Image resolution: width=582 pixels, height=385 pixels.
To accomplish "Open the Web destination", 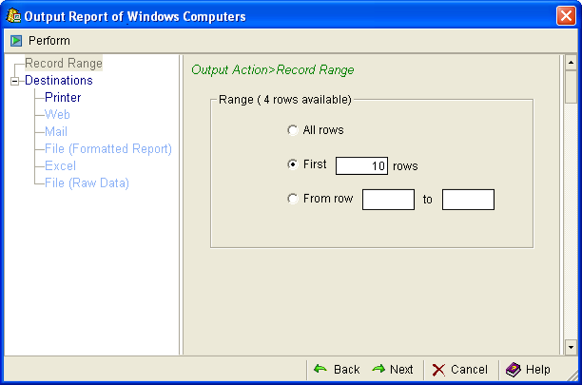I will tap(57, 114).
